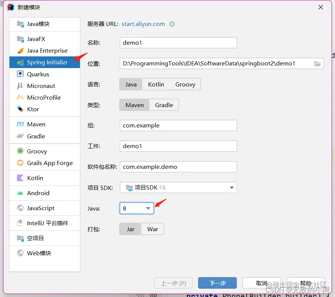Click the disabled 上一步 (P) button

173,283
